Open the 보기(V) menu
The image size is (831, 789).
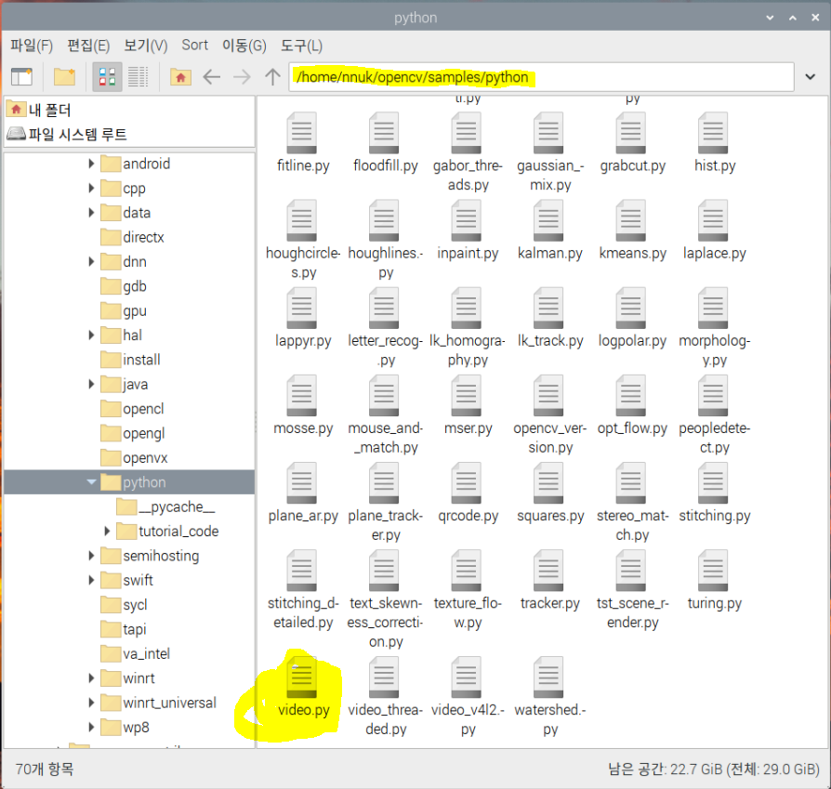(x=145, y=46)
